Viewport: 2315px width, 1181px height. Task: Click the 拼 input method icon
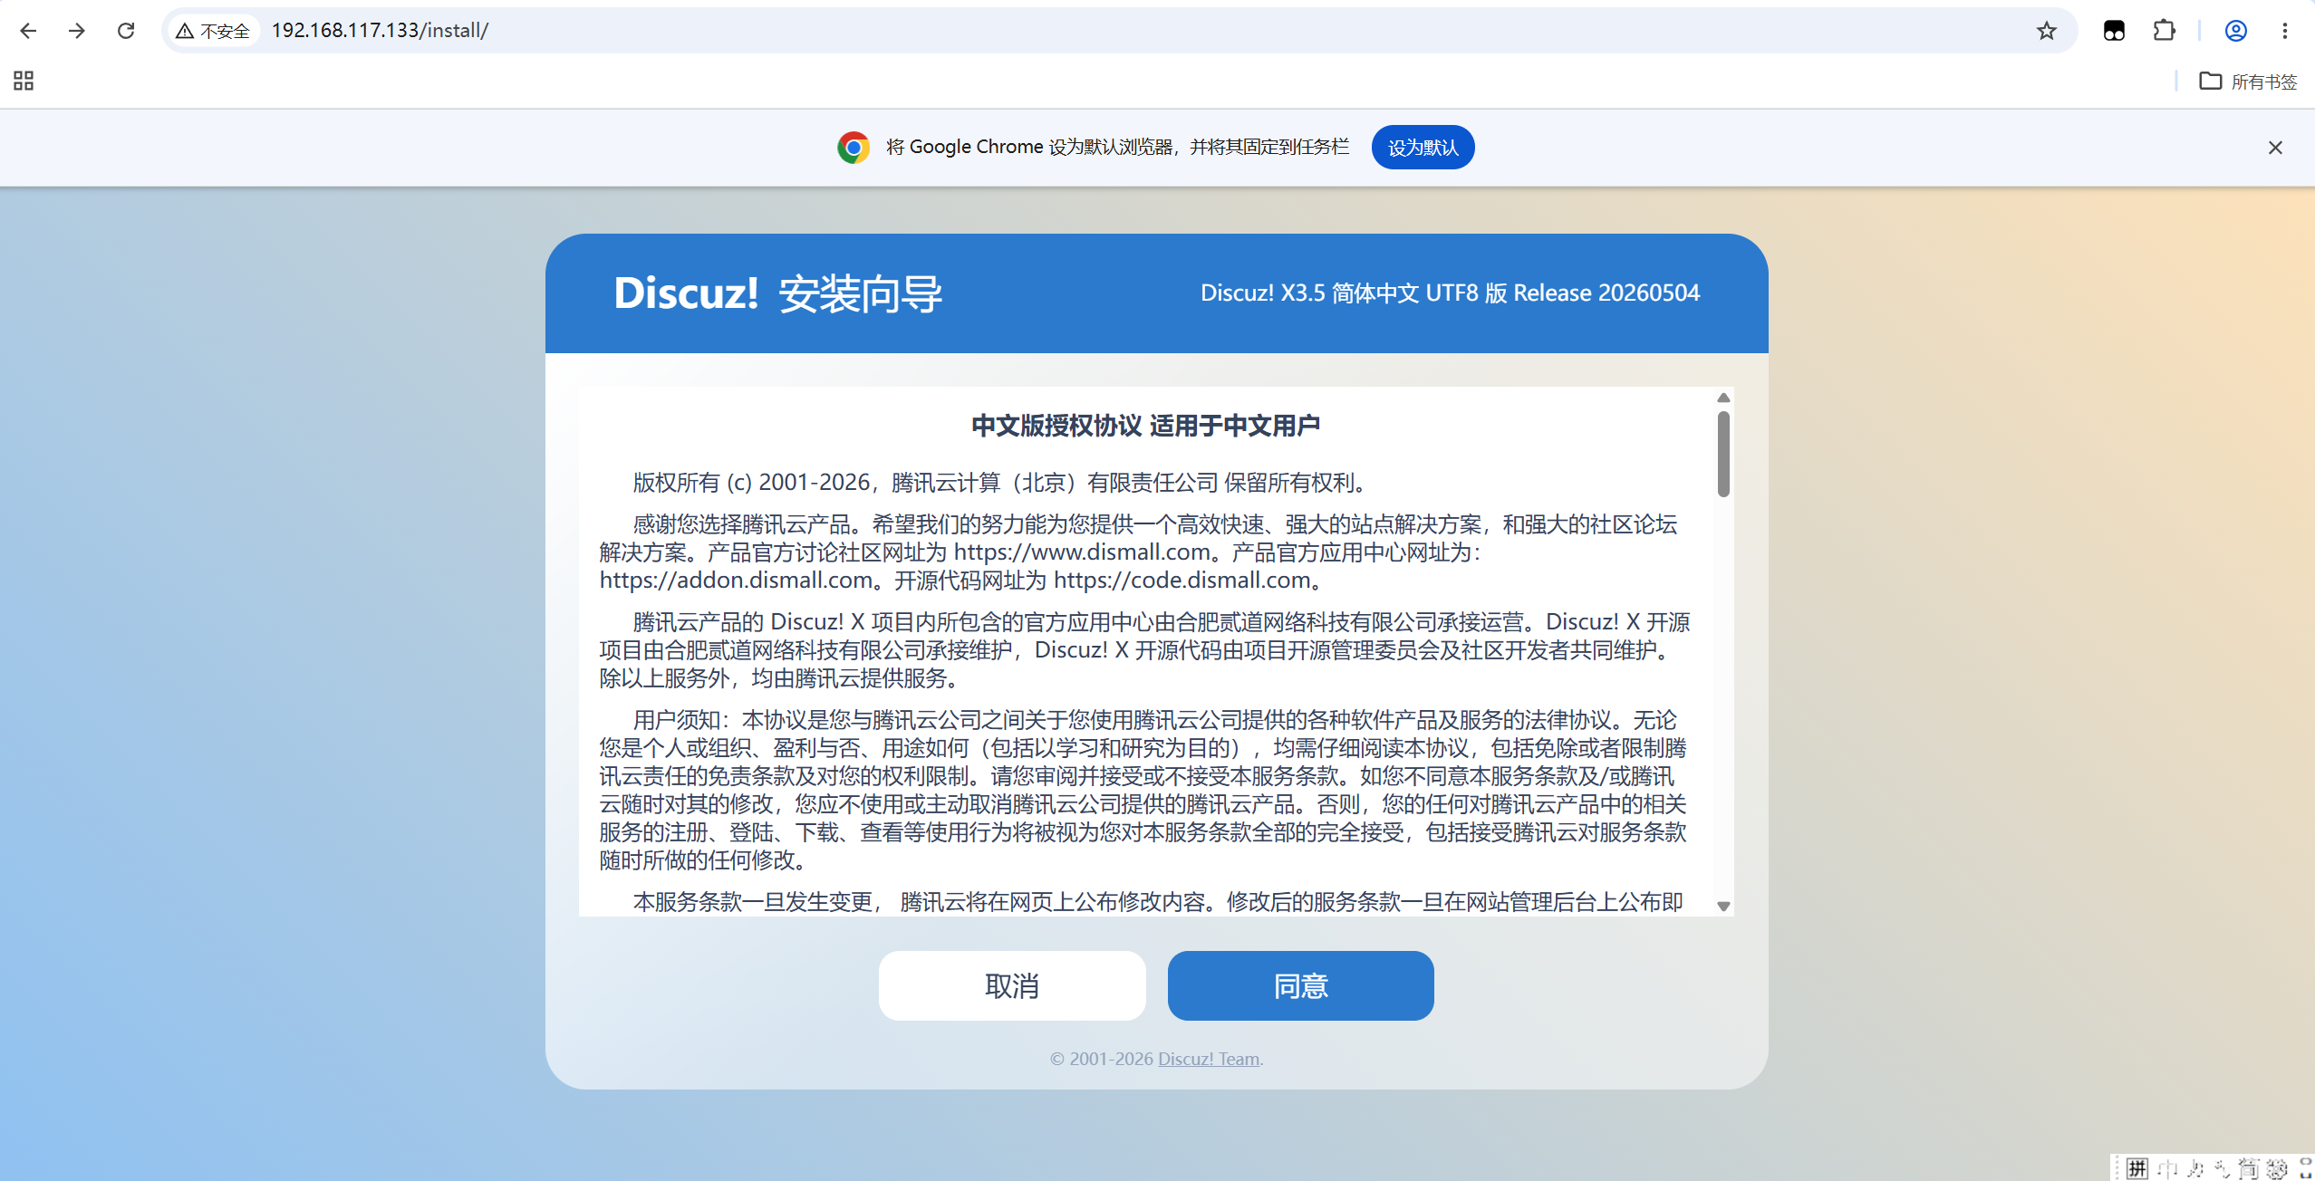coord(2137,1168)
